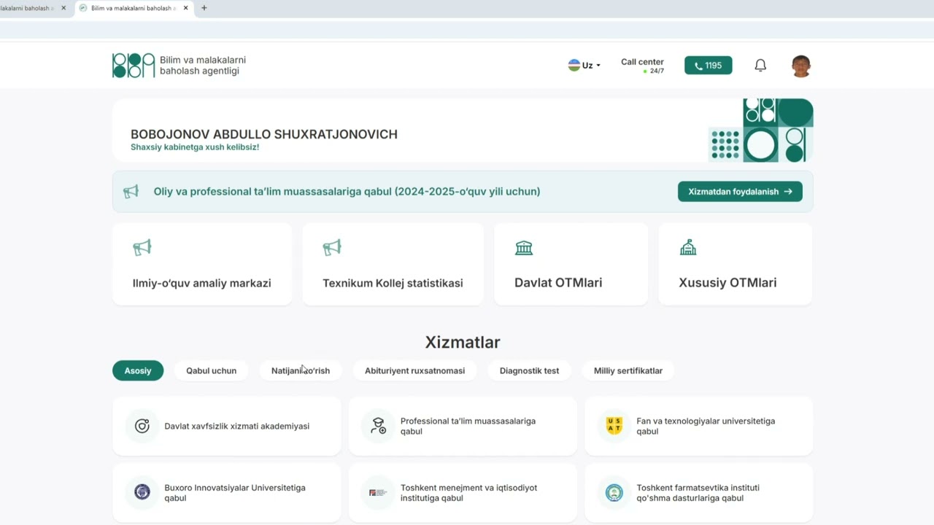
Task: Open Fan va texnologiyalar universitetiga qabul
Action: [699, 426]
